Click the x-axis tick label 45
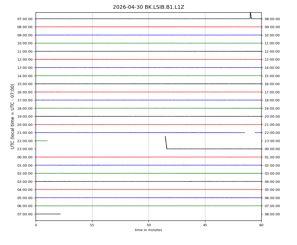The height and width of the screenshot is (245, 297). coord(205,225)
